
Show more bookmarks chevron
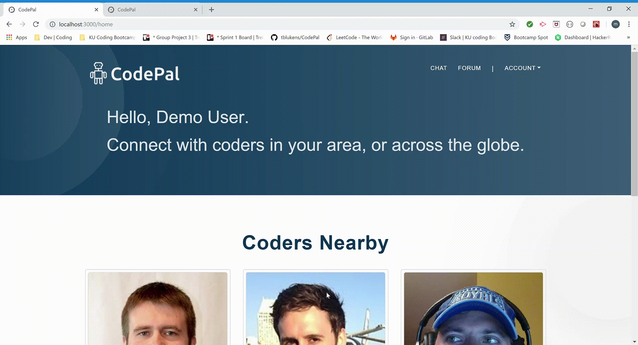[x=628, y=37]
